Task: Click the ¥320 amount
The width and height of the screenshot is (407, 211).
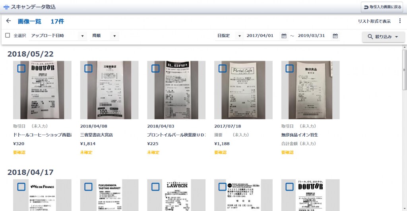Action: click(19, 143)
